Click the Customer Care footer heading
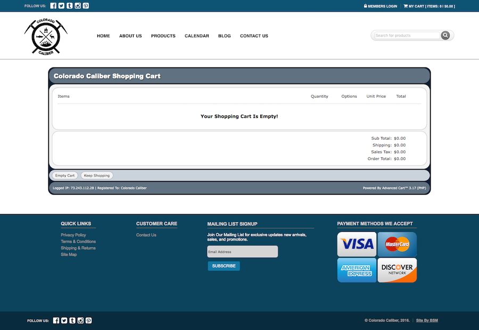 pos(156,224)
